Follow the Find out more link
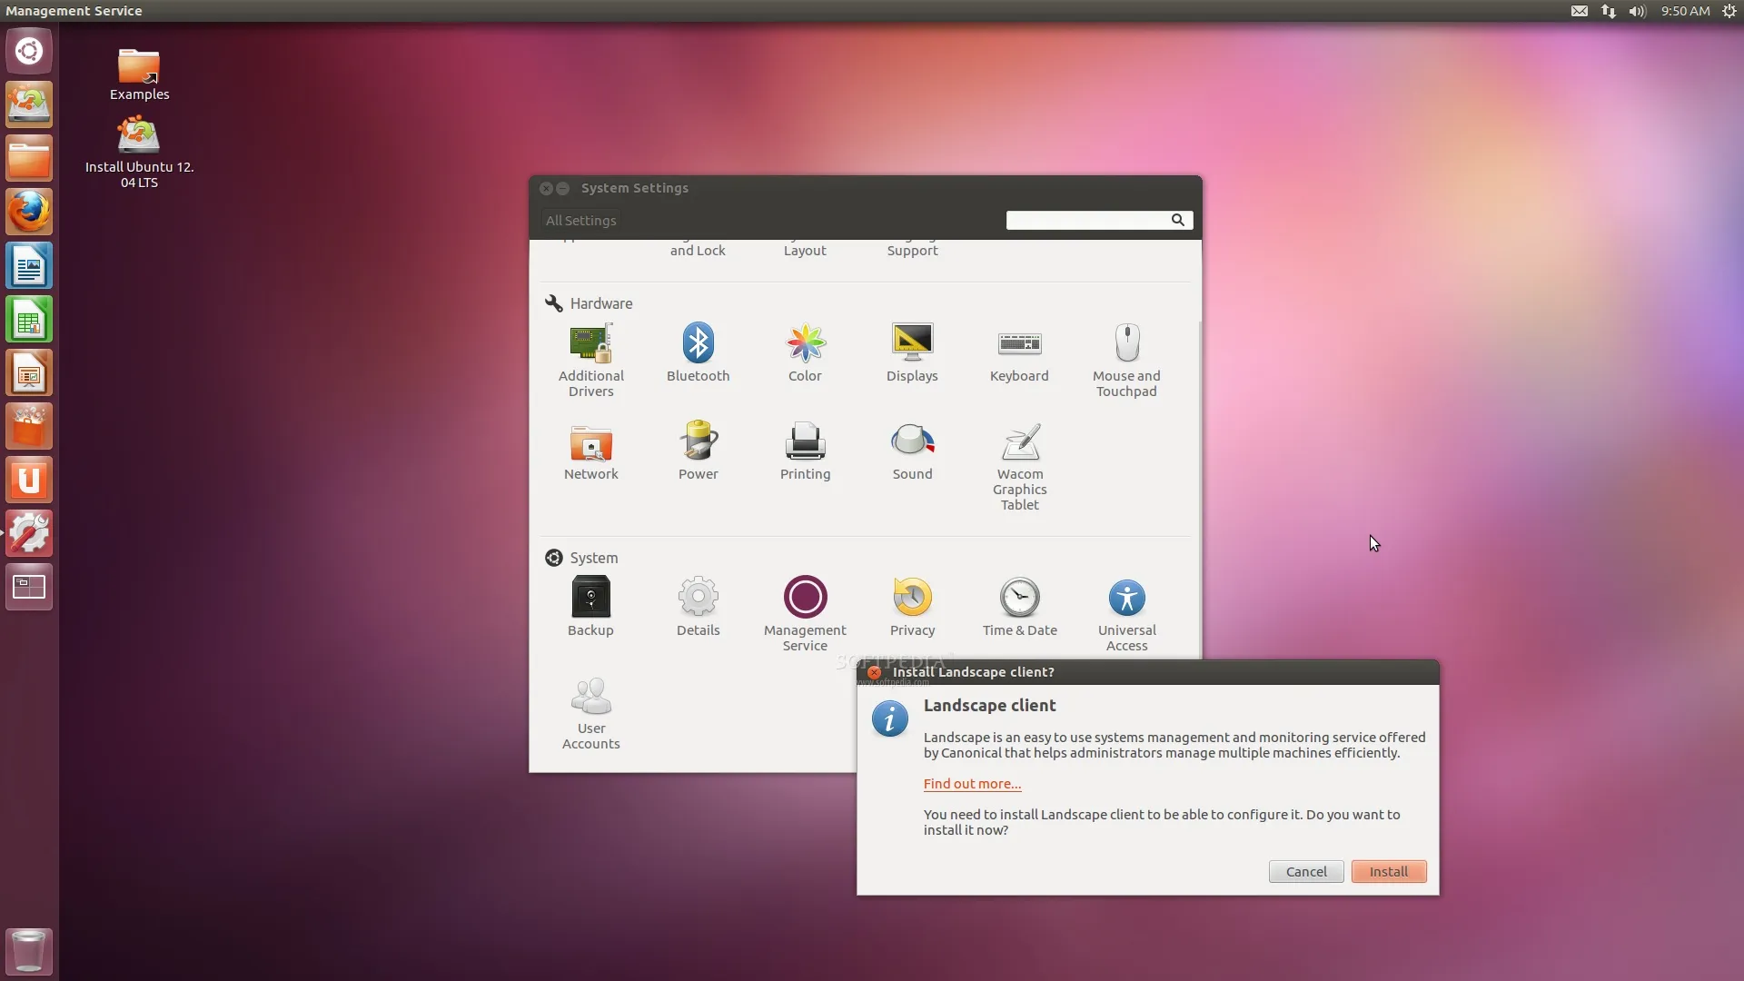The height and width of the screenshot is (981, 1744). 971,783
